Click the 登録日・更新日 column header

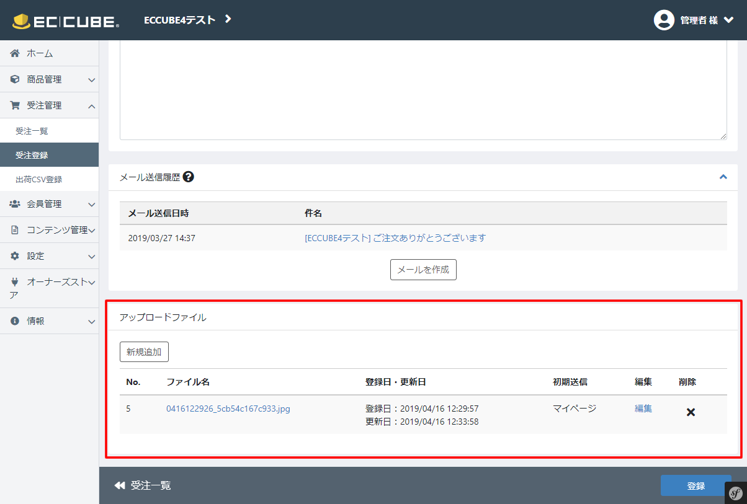[x=396, y=382]
